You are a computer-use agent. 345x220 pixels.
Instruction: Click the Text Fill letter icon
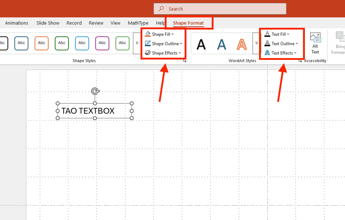point(267,34)
